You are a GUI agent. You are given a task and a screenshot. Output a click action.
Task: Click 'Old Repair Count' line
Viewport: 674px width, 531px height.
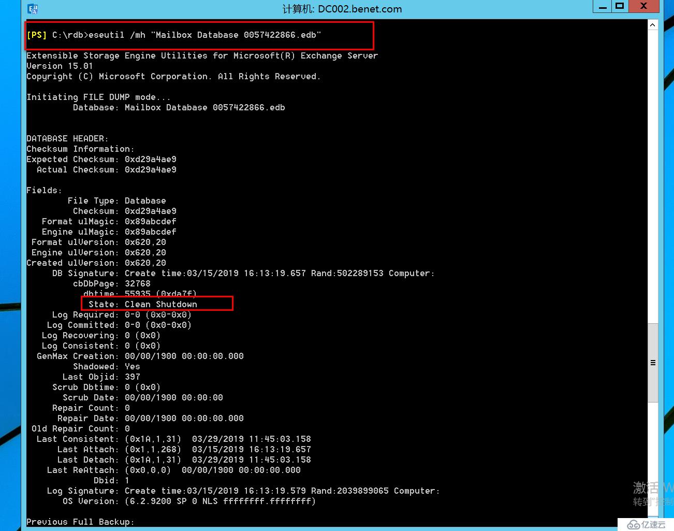pyautogui.click(x=80, y=428)
